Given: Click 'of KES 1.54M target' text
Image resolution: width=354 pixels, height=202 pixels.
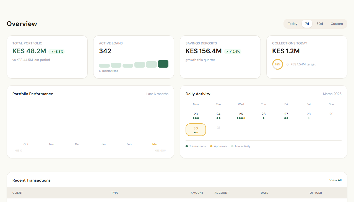Looking at the screenshot, I should point(301,64).
